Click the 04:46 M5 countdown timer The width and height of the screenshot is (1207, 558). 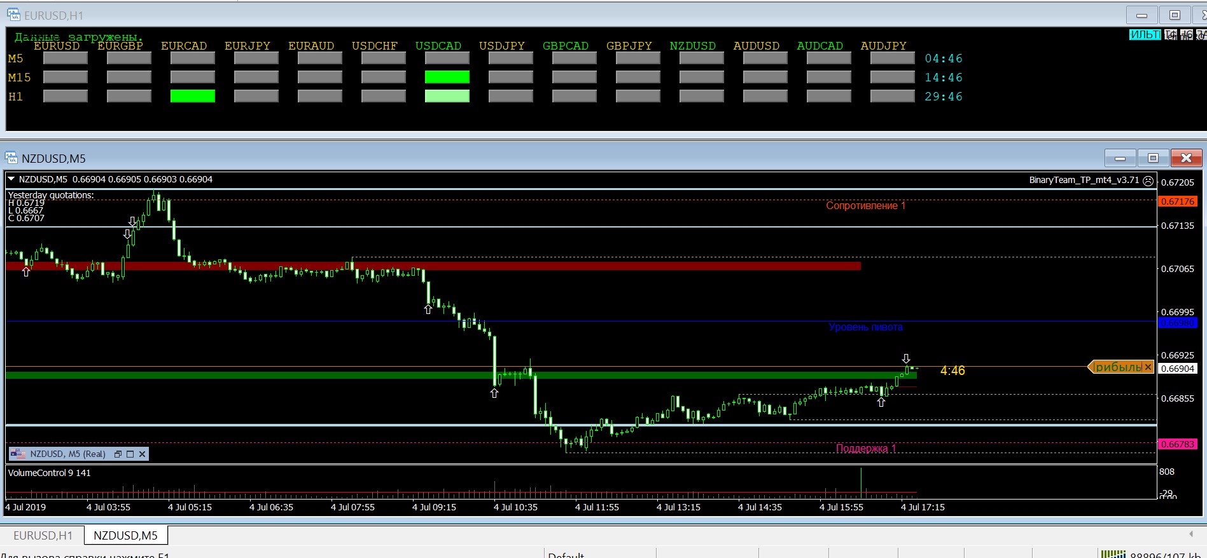pyautogui.click(x=944, y=58)
